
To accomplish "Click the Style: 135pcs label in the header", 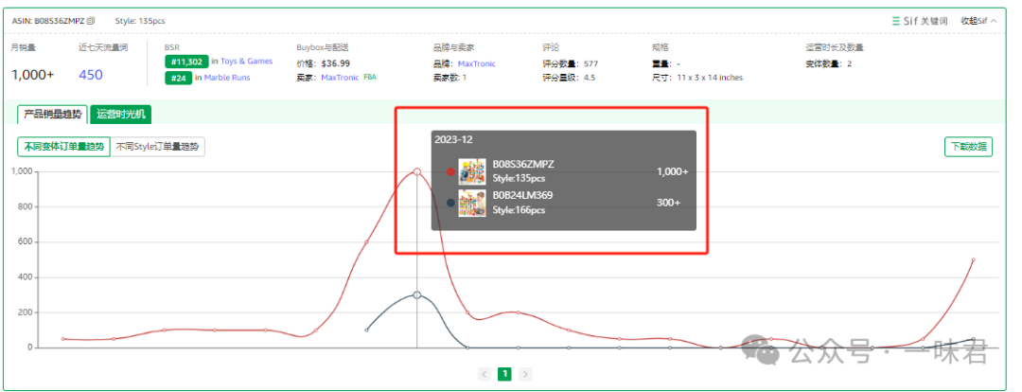I will tap(140, 21).
